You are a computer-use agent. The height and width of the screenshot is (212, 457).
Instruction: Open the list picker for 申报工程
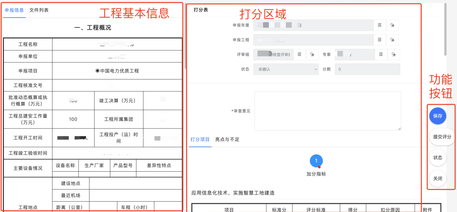(x=380, y=40)
